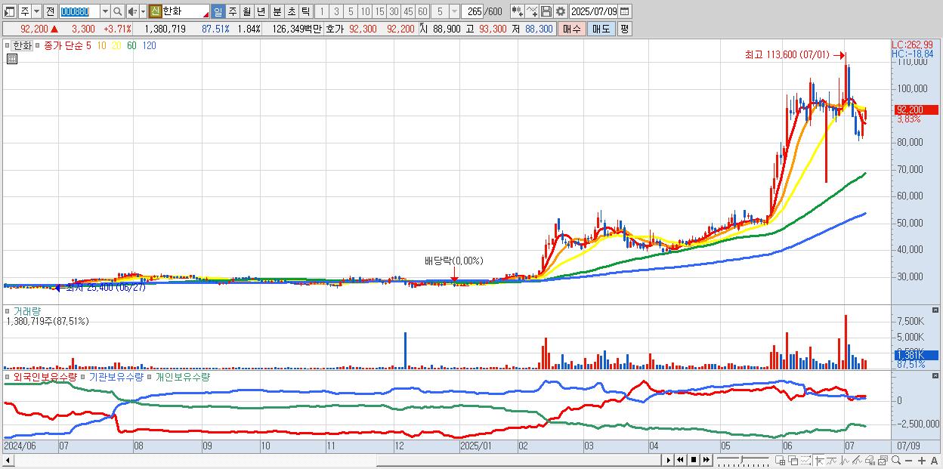Click the stock search magnifier icon
Screen dimensions: 943x469
point(117,12)
